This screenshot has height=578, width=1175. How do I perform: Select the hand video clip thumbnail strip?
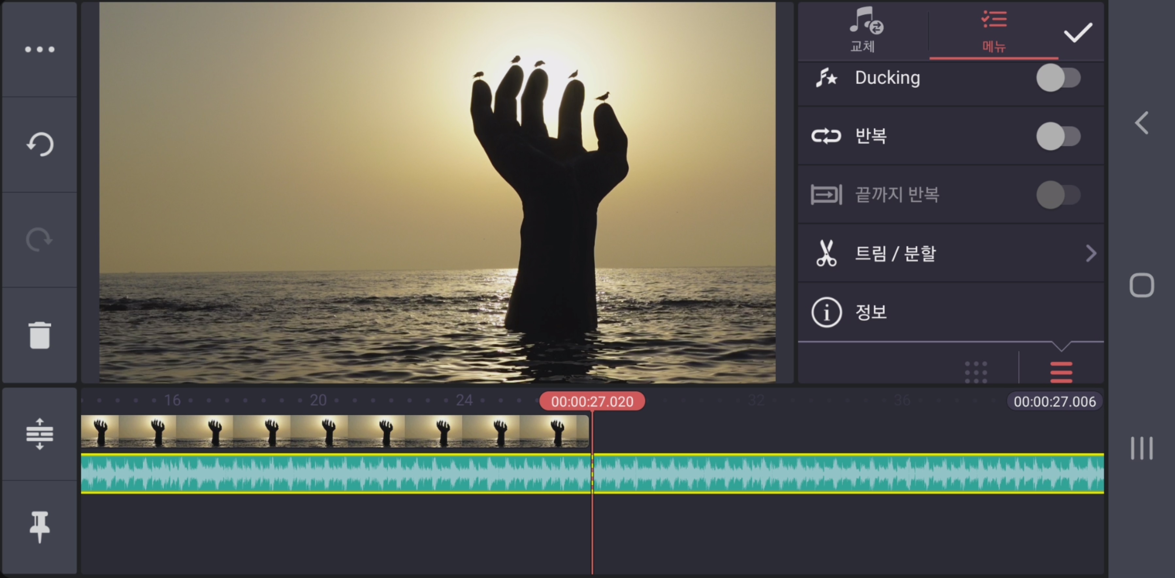click(335, 431)
